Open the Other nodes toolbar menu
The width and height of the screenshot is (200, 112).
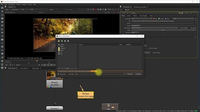2,61
